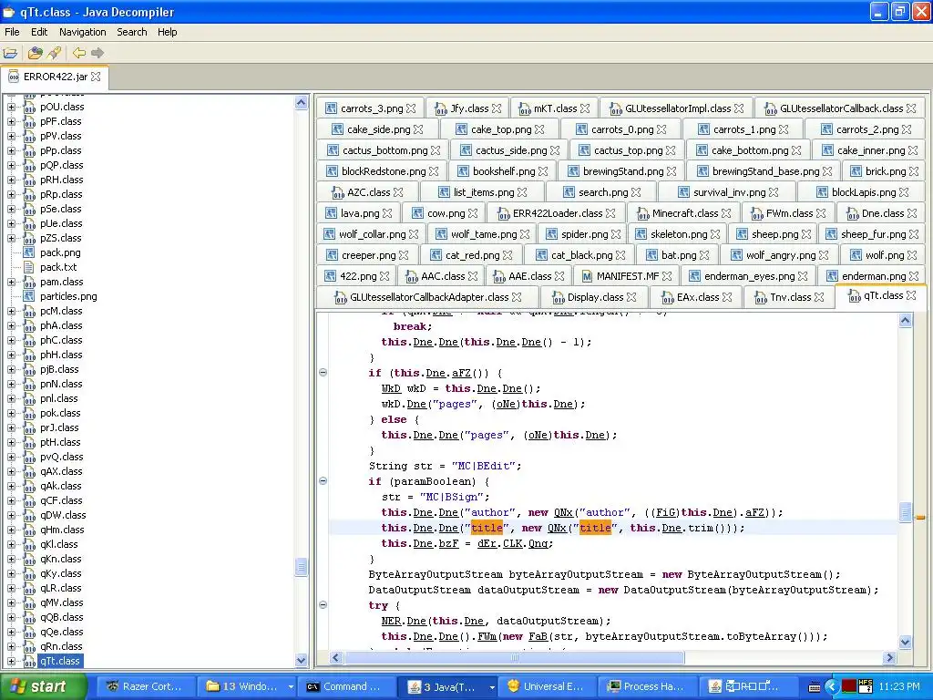Expand the qRn.class tree node
The height and width of the screenshot is (700, 933).
11,646
